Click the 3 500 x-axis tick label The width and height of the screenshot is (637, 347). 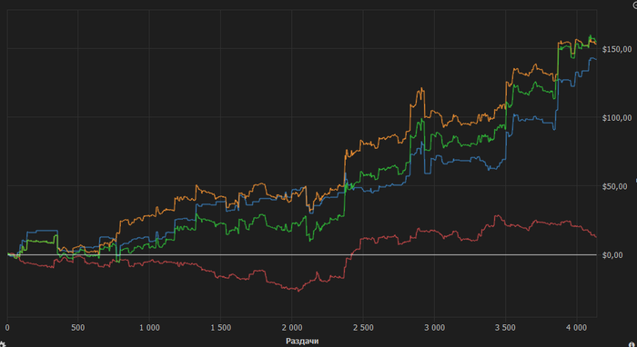505,327
